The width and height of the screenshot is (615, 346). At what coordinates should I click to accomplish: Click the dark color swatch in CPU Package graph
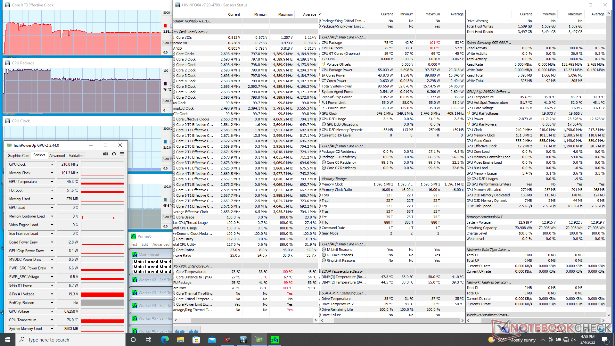165,84
